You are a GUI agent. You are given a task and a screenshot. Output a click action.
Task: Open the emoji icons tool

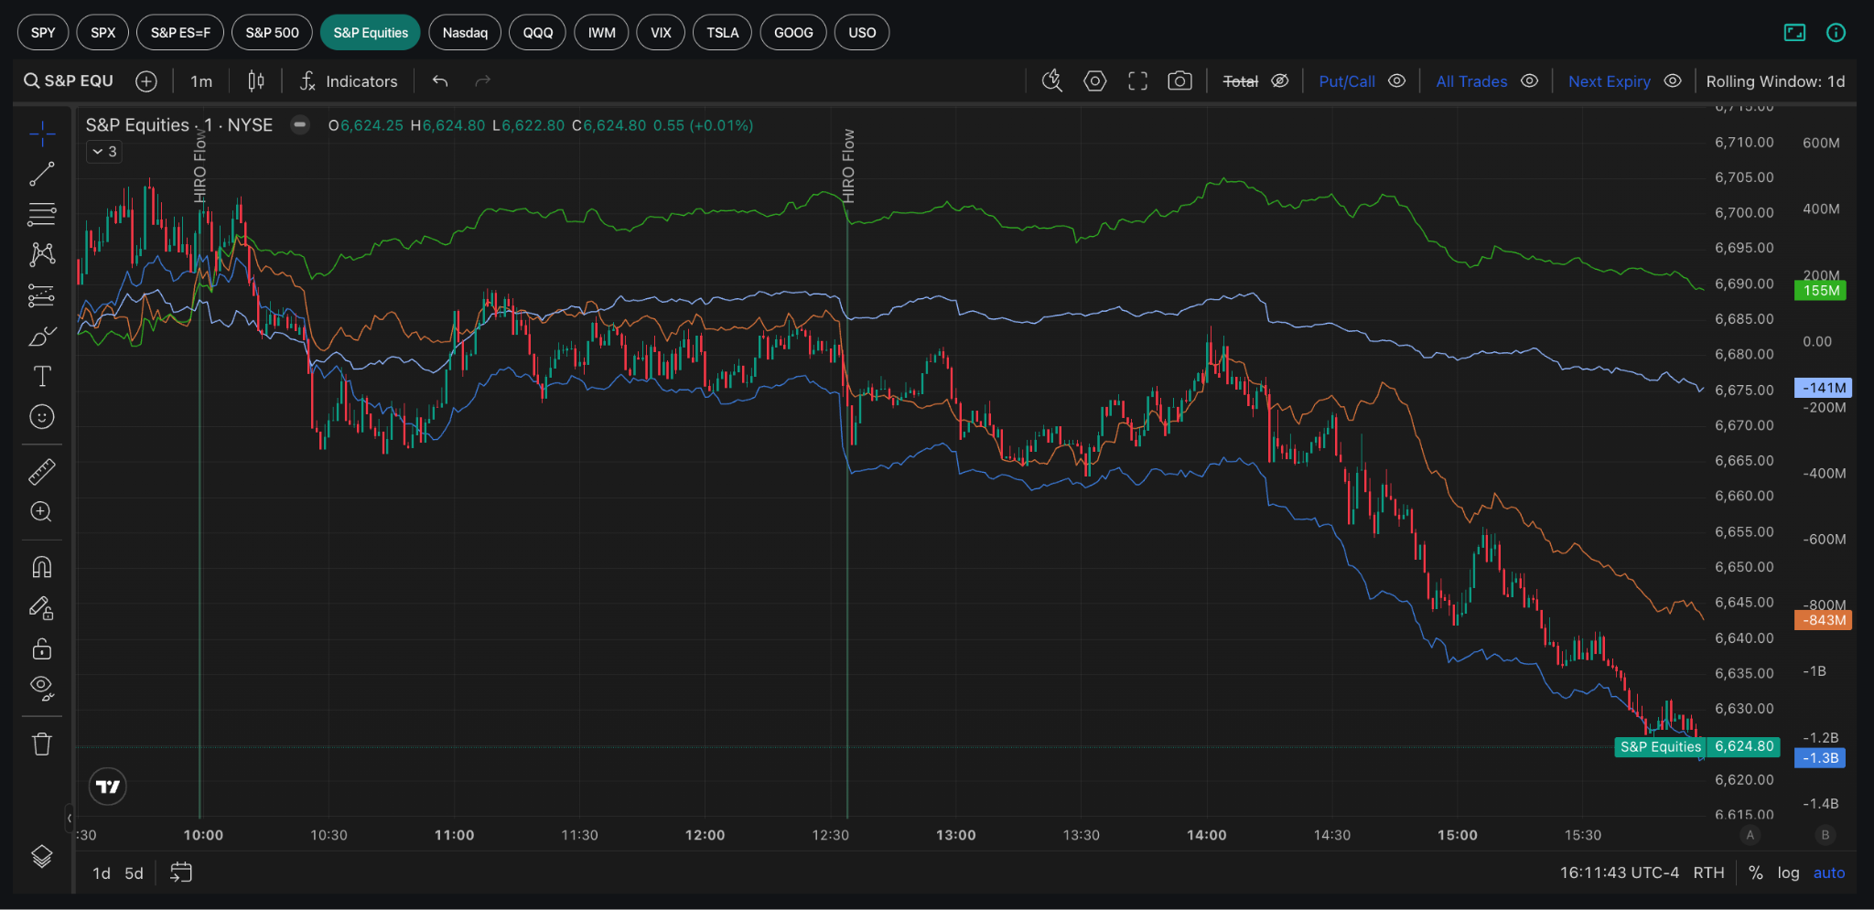[x=41, y=417]
